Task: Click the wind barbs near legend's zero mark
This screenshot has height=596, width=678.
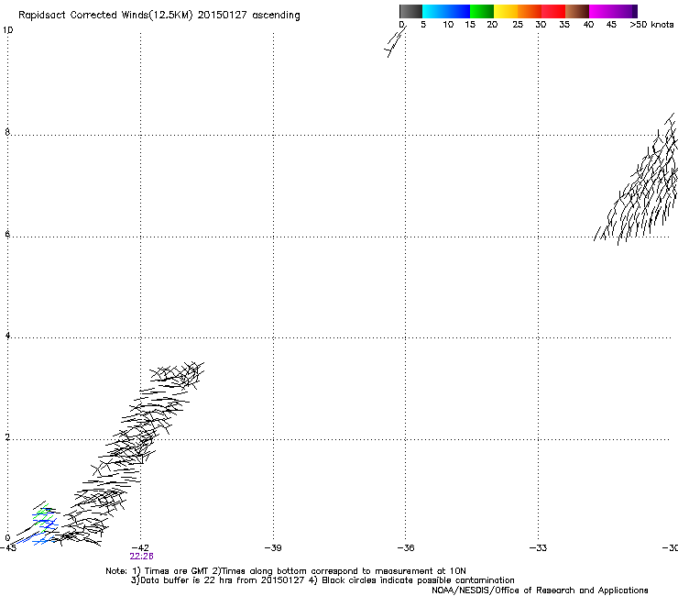Action: point(395,41)
